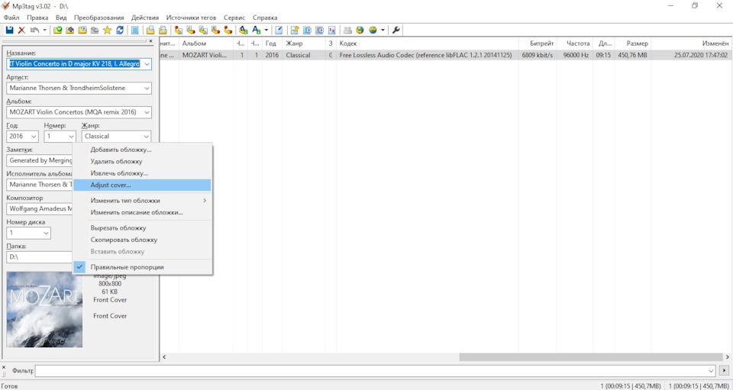This screenshot has height=390, width=733.
Task: Choose 'Изменить описание обложки...' menu entry
Action: click(x=143, y=212)
